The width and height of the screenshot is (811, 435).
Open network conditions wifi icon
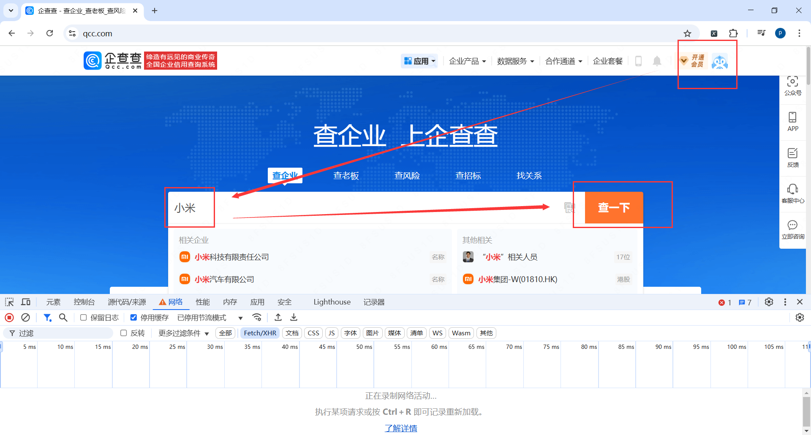[257, 318]
